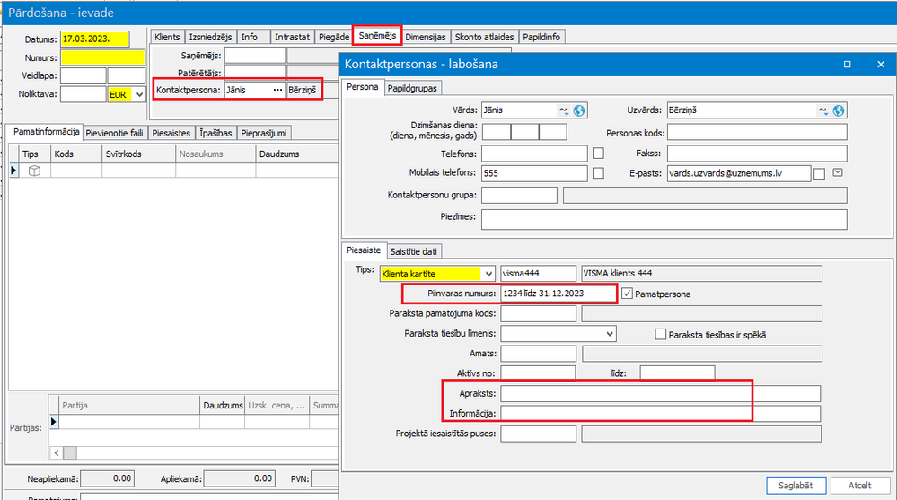This screenshot has height=500, width=897.
Task: Click tilde icon in the Vārds field
Action: tap(564, 110)
